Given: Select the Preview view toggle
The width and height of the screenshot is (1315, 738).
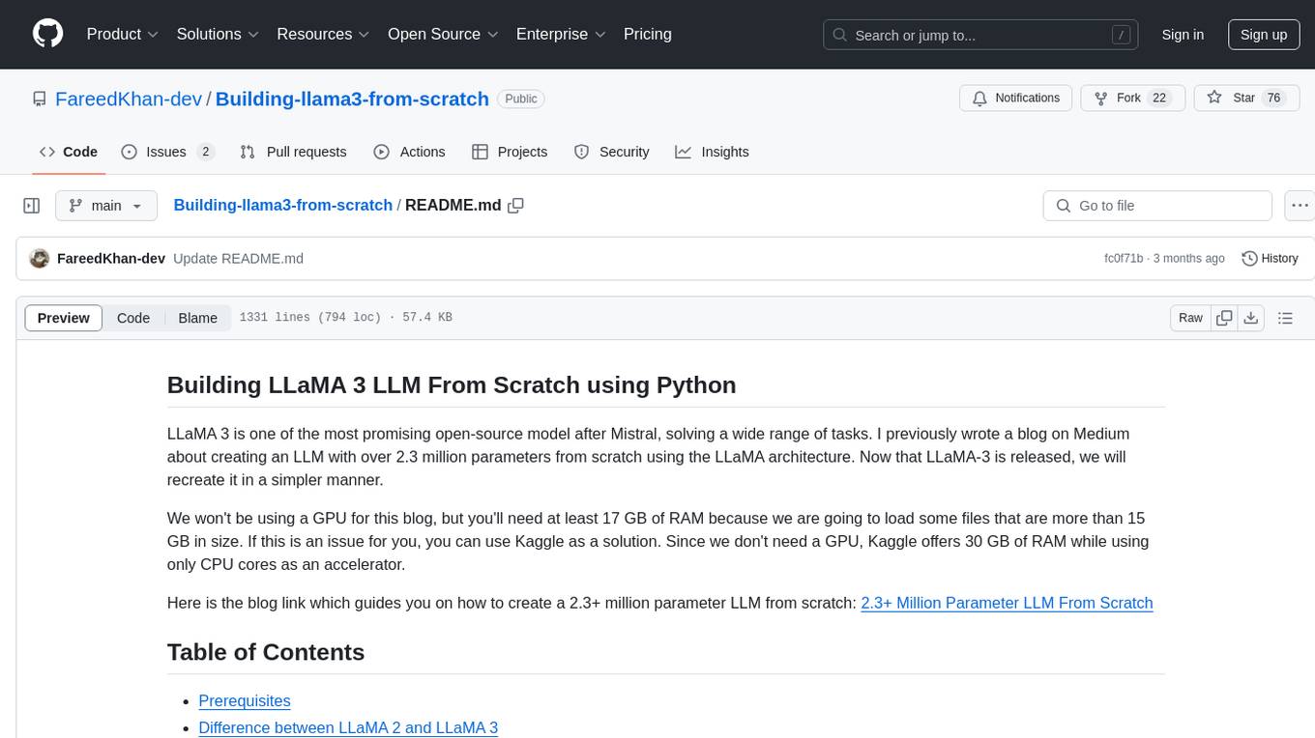Looking at the screenshot, I should point(64,318).
